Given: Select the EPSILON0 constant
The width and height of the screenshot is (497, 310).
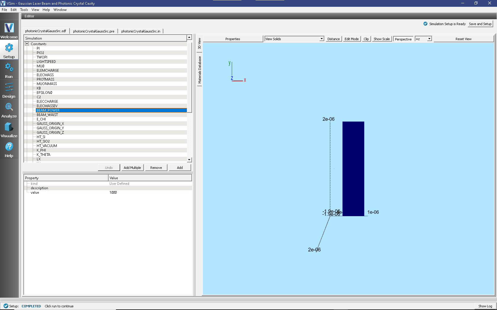Looking at the screenshot, I should tap(44, 92).
